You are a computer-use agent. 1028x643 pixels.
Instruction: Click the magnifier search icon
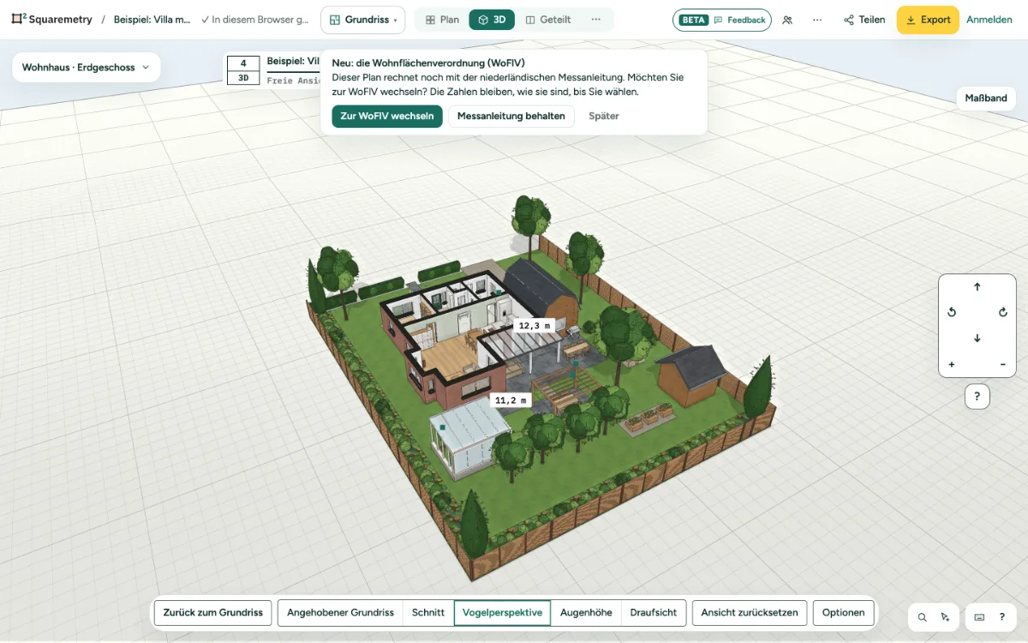pyautogui.click(x=922, y=616)
